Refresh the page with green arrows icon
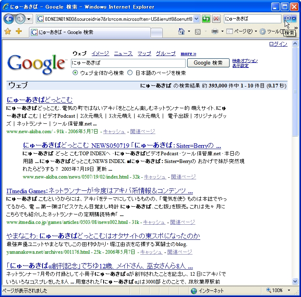This screenshot has width=301, height=297. click(206, 19)
